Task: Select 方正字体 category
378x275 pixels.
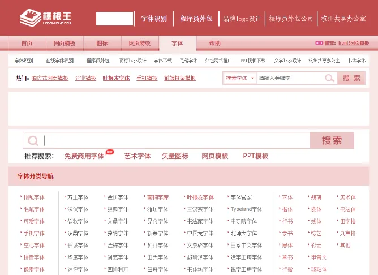Action: pyautogui.click(x=78, y=197)
